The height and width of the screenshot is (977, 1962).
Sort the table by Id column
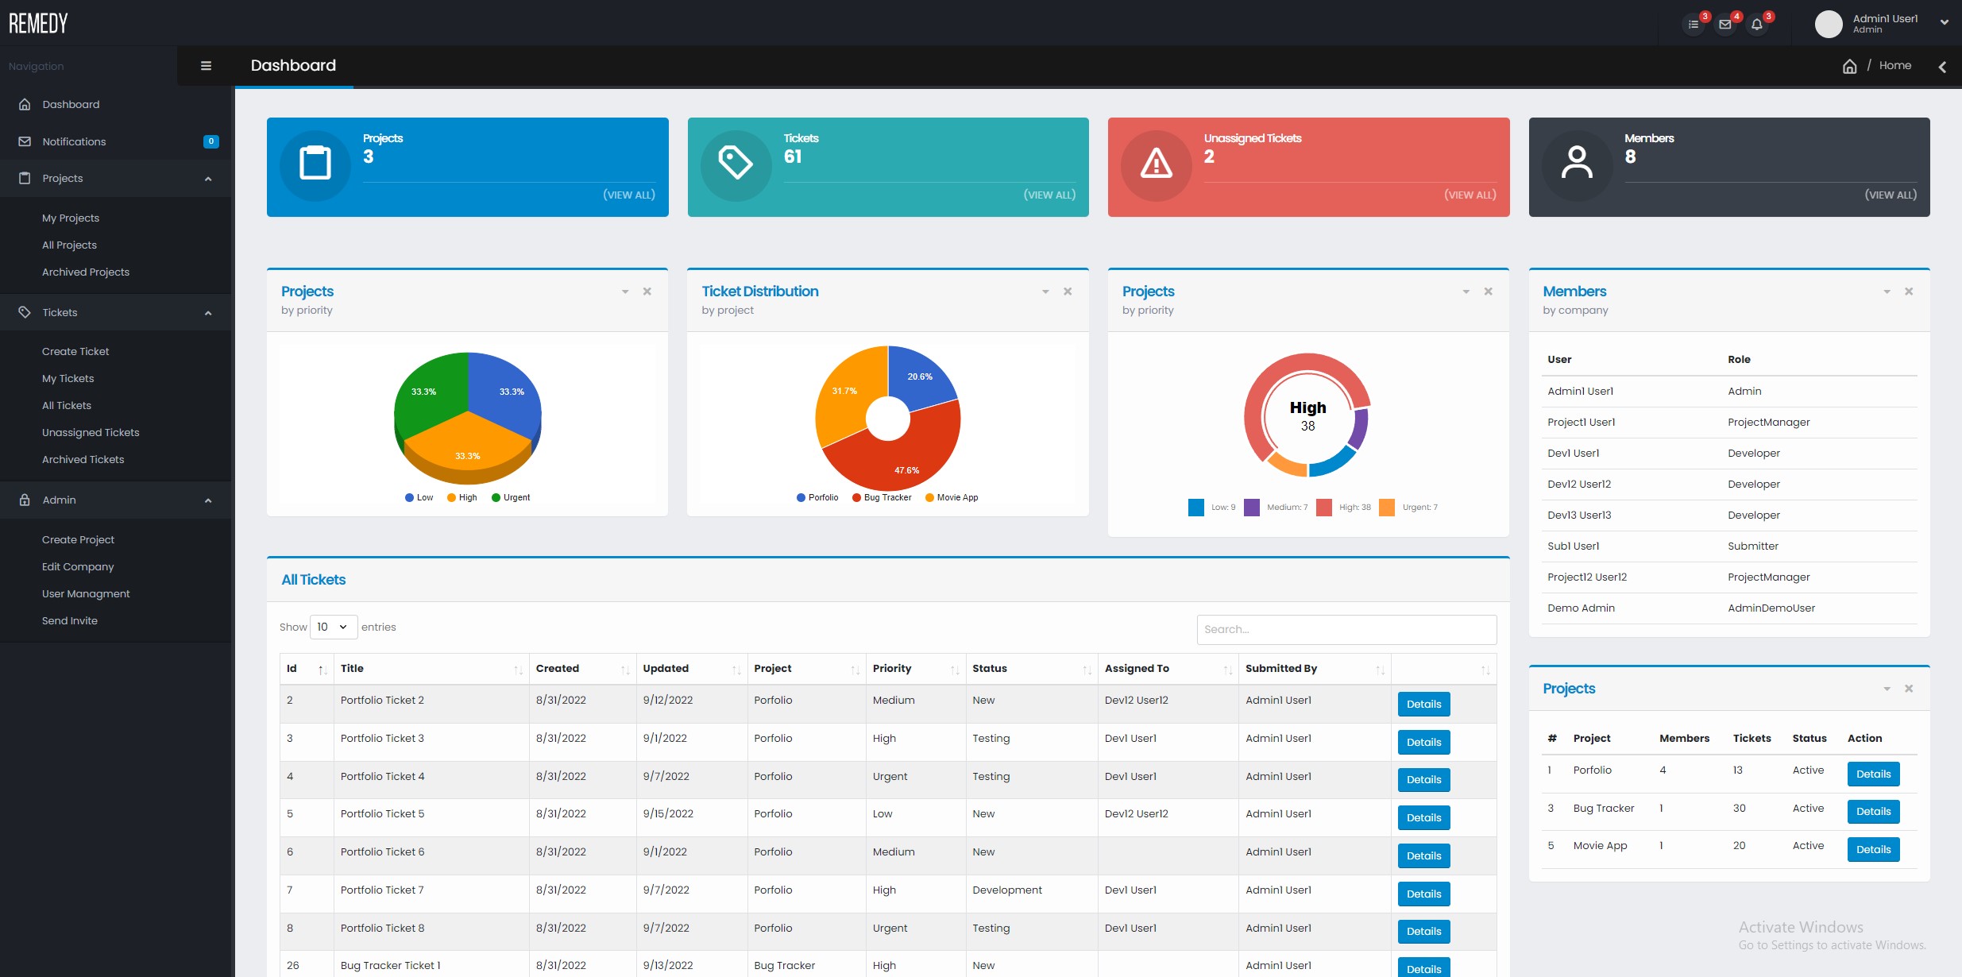[x=307, y=669]
